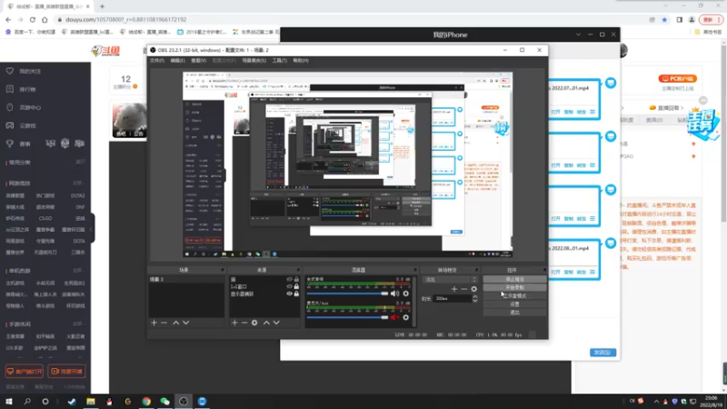The width and height of the screenshot is (727, 409).
Task: Move the source up in Sources panel
Action: (x=266, y=323)
